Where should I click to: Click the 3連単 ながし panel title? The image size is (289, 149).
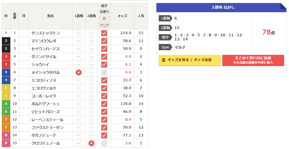point(223,7)
